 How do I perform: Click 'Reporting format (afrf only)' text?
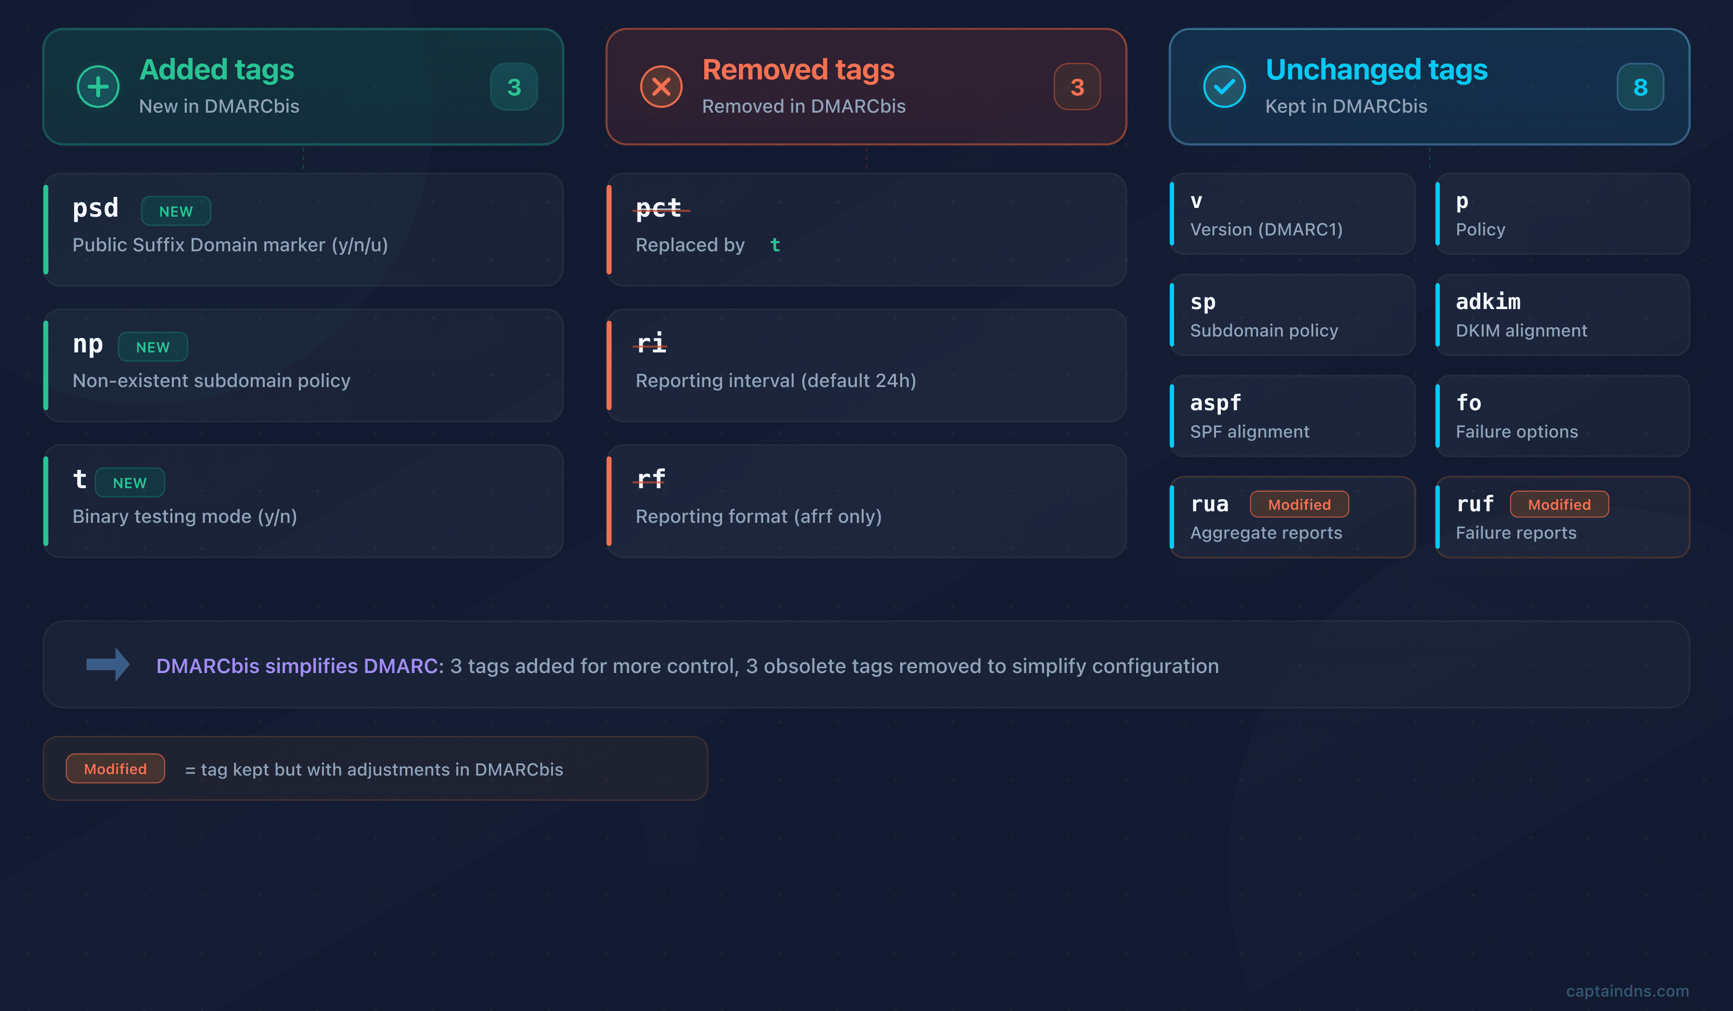tap(759, 516)
